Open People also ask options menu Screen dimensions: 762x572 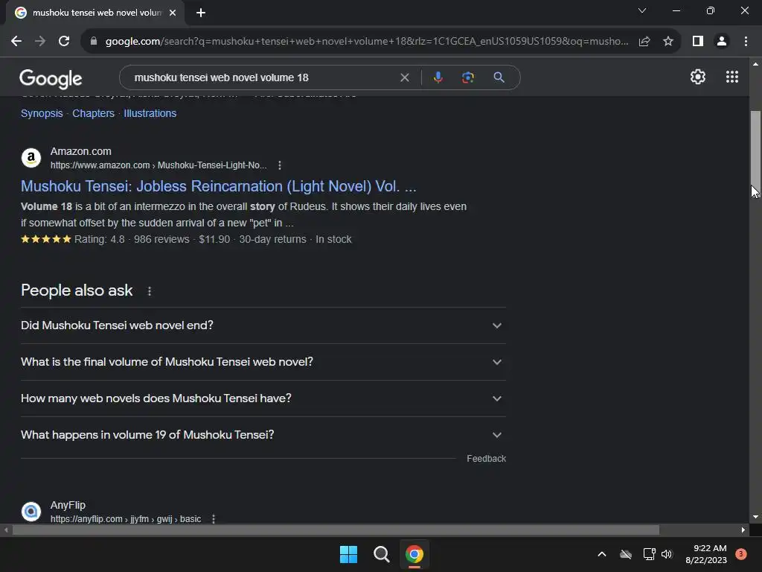point(149,291)
